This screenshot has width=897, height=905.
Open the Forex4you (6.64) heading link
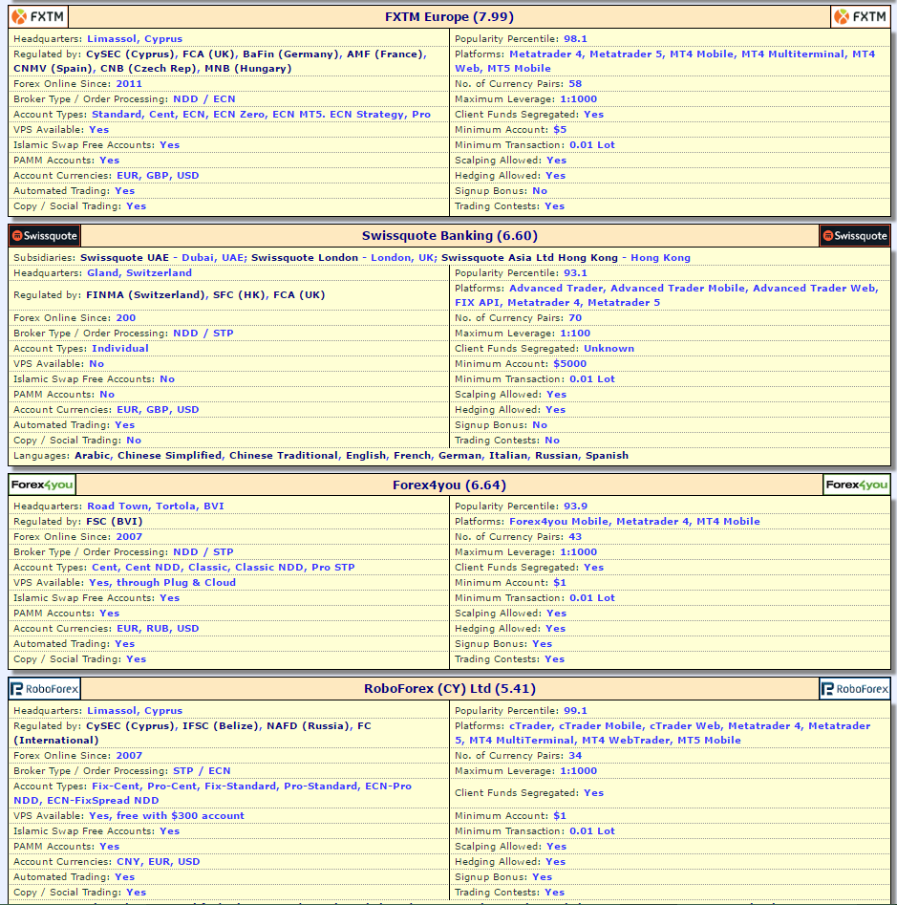click(449, 485)
